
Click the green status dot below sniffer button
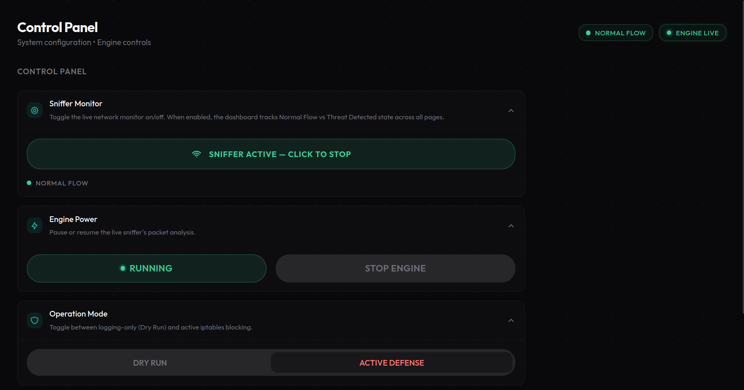click(x=29, y=183)
